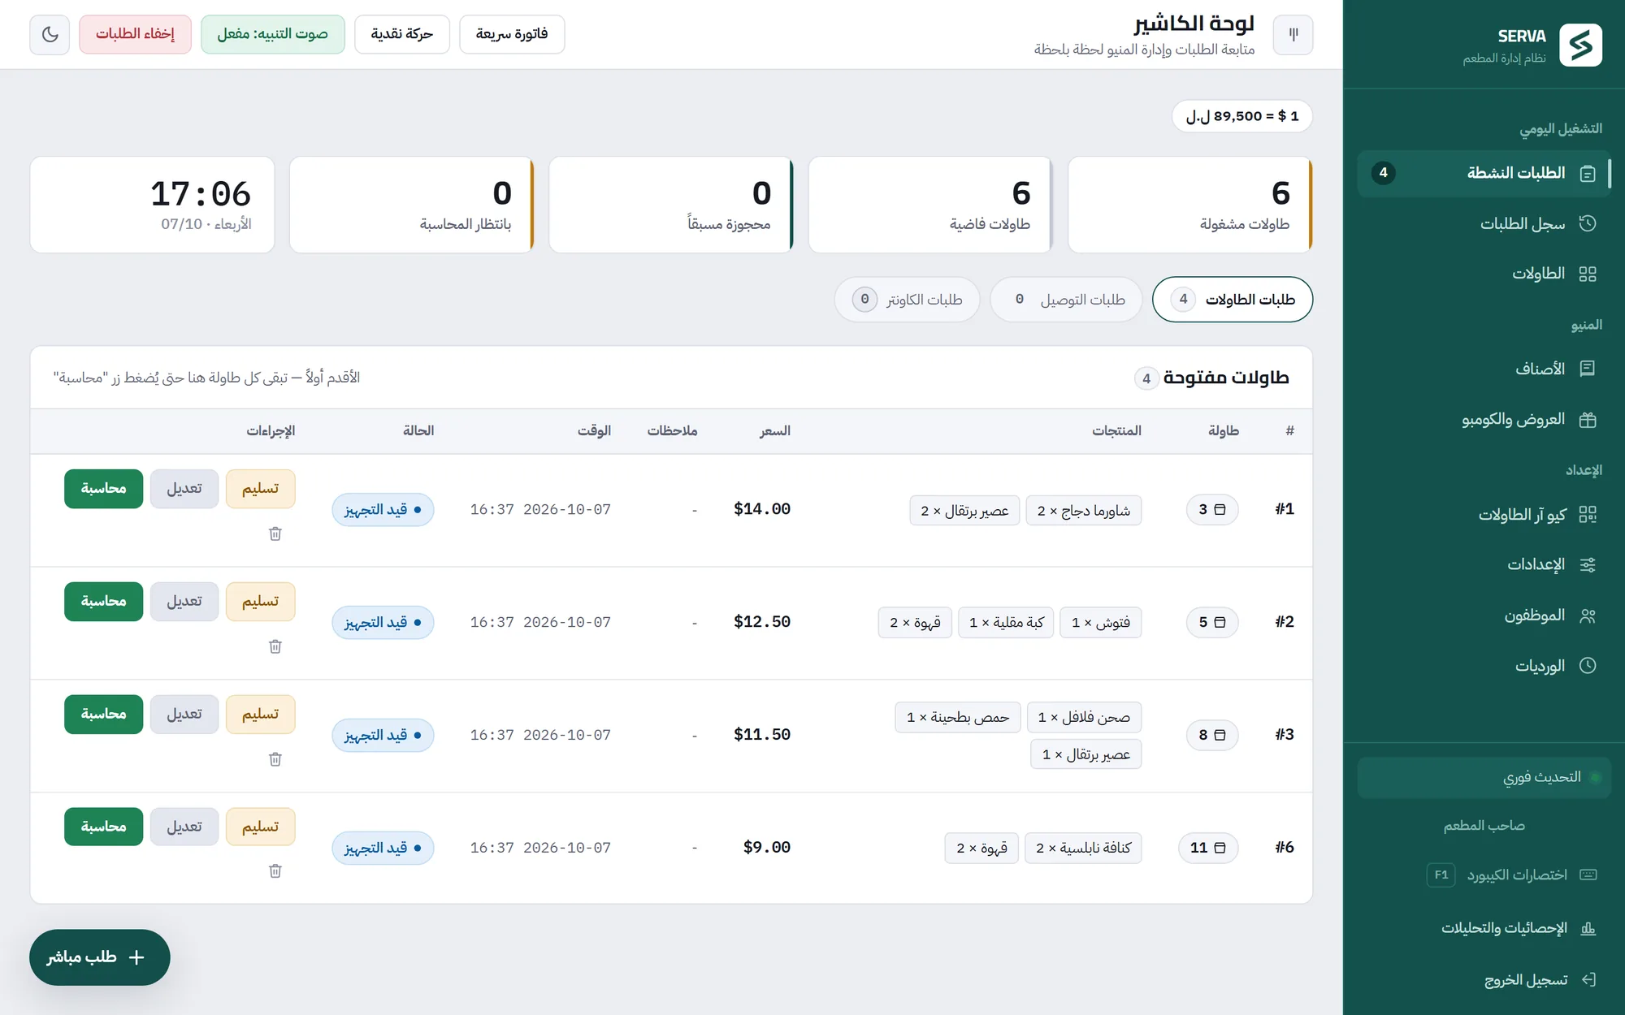Screen dimensions: 1625x1015
Task: Click the $11.50 price in order #3
Action: (762, 735)
